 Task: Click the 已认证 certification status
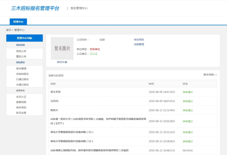[94, 54]
